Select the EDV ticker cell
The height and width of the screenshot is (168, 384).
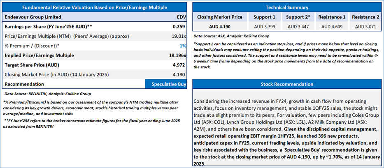click(x=182, y=17)
